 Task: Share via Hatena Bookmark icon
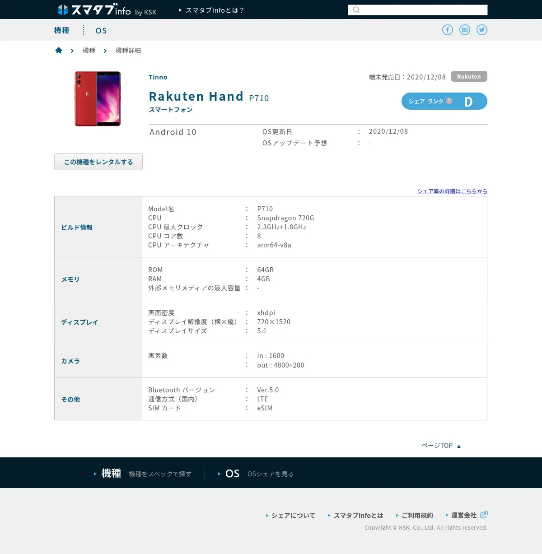click(x=465, y=30)
